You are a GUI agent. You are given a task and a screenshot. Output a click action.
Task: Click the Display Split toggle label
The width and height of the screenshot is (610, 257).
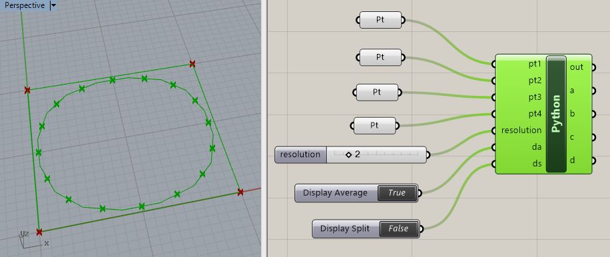345,228
